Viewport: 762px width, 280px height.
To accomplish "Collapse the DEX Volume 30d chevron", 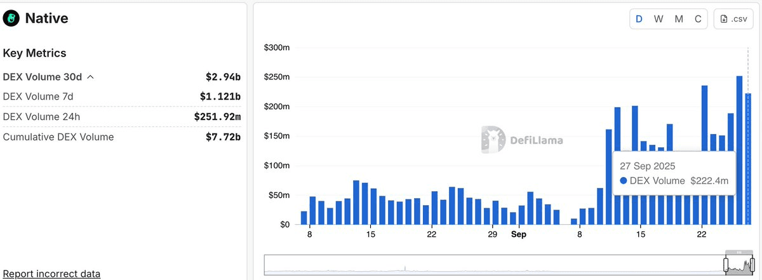I will pos(90,77).
